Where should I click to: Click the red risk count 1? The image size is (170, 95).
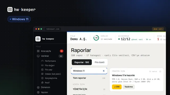point(158,39)
